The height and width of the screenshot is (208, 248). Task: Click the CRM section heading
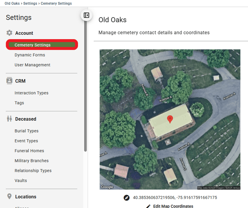[20, 81]
